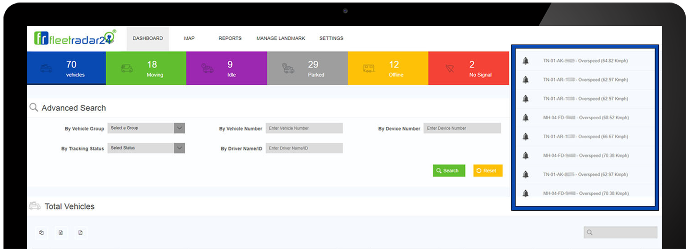
Task: Focus the Enter Driver Name/ID field
Action: [304, 148]
